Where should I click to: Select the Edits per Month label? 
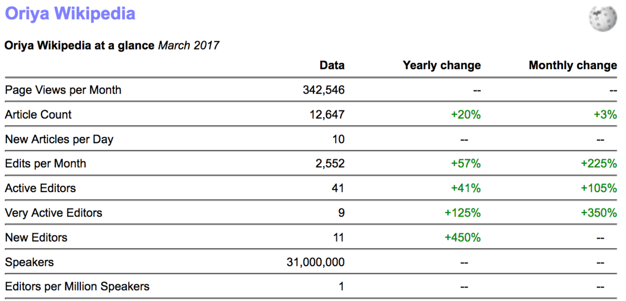[x=45, y=164]
